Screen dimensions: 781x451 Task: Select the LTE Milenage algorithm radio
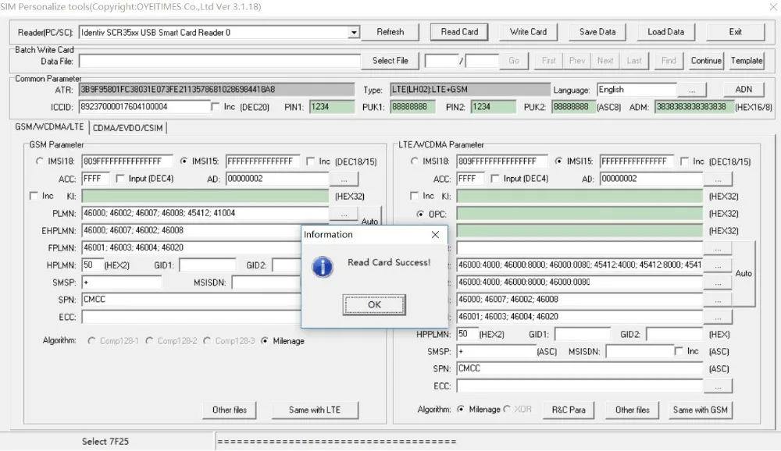(461, 409)
